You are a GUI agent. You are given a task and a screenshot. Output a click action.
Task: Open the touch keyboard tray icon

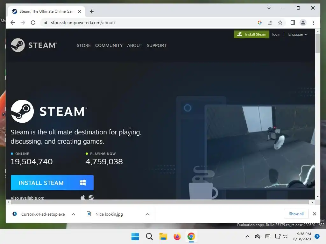tap(267, 236)
